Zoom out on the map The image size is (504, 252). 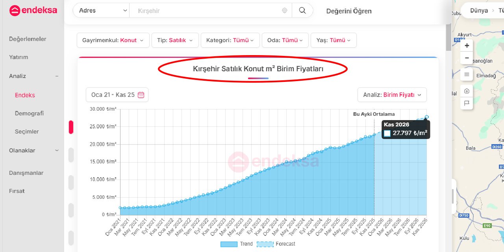(x=467, y=58)
